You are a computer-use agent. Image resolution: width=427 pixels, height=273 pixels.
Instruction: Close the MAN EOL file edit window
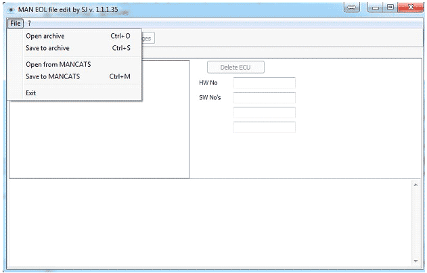411,7
